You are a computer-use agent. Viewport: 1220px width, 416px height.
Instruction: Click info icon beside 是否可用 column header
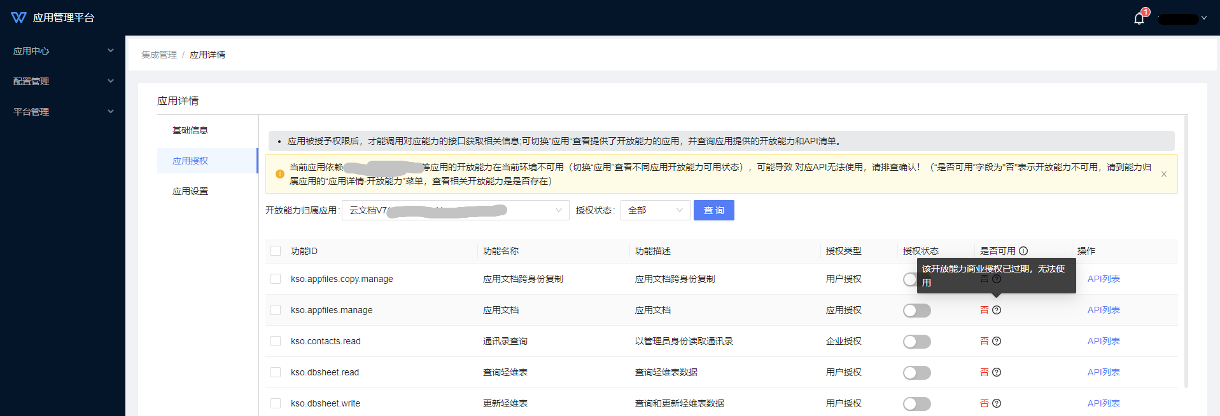click(1023, 251)
